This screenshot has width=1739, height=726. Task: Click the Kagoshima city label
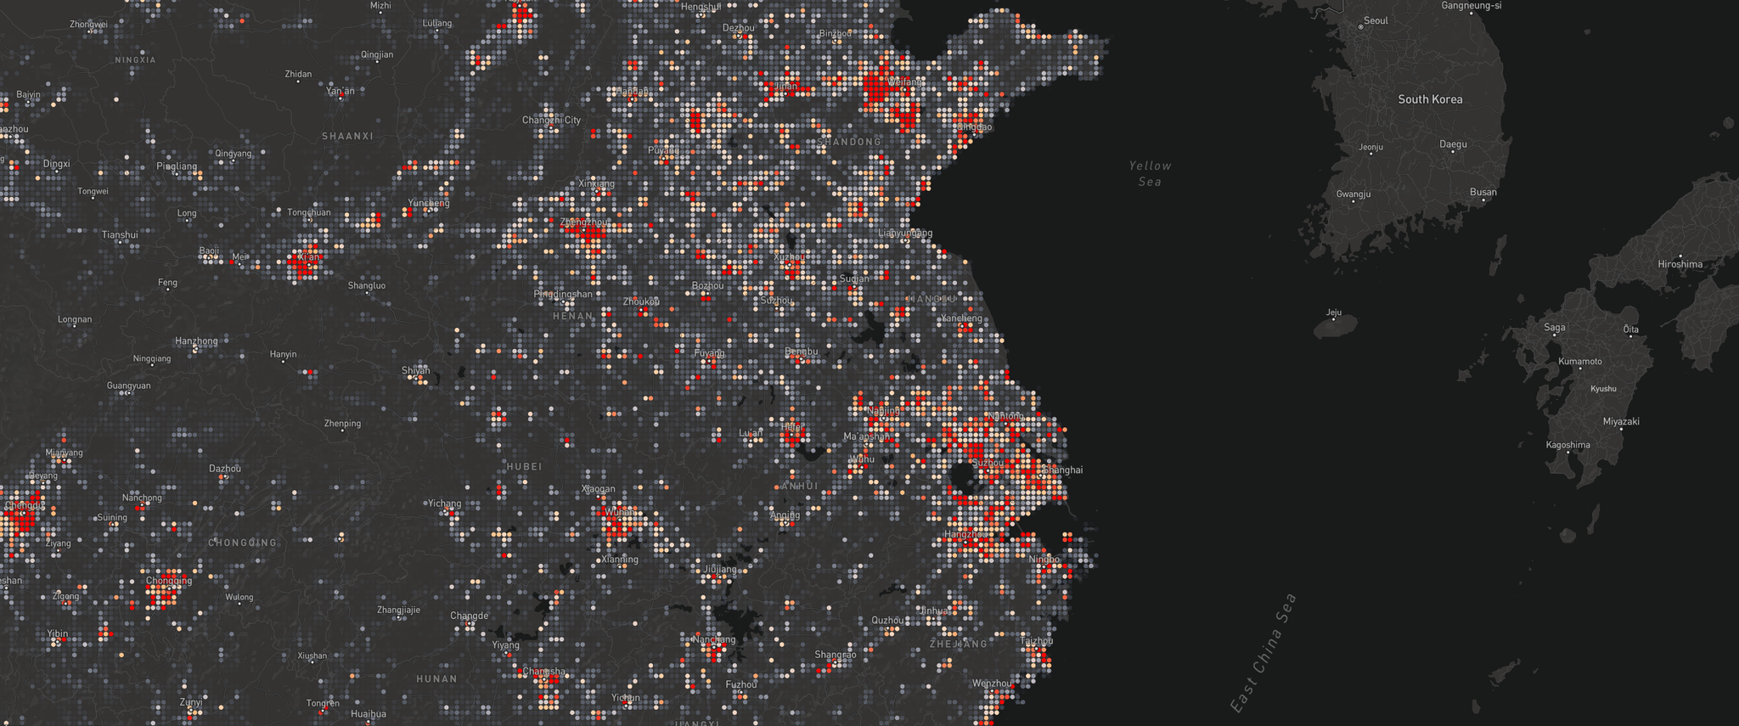click(1567, 445)
